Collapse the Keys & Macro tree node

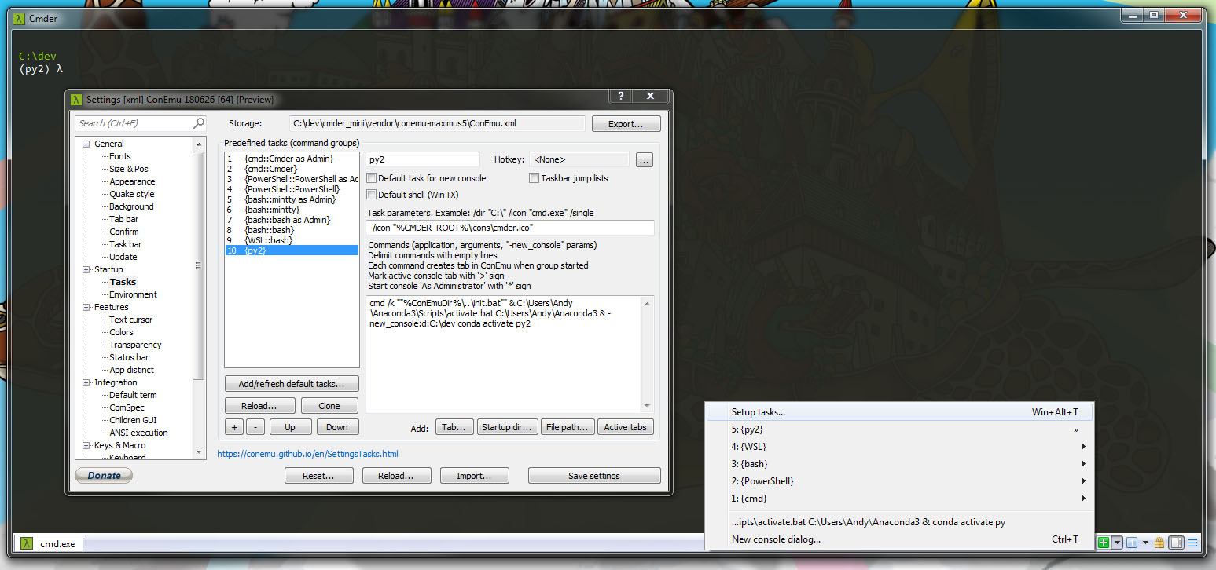(86, 445)
